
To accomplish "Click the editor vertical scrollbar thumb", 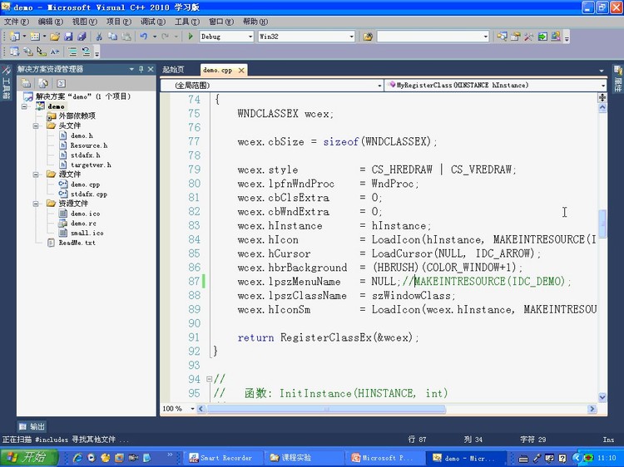I will (602, 223).
